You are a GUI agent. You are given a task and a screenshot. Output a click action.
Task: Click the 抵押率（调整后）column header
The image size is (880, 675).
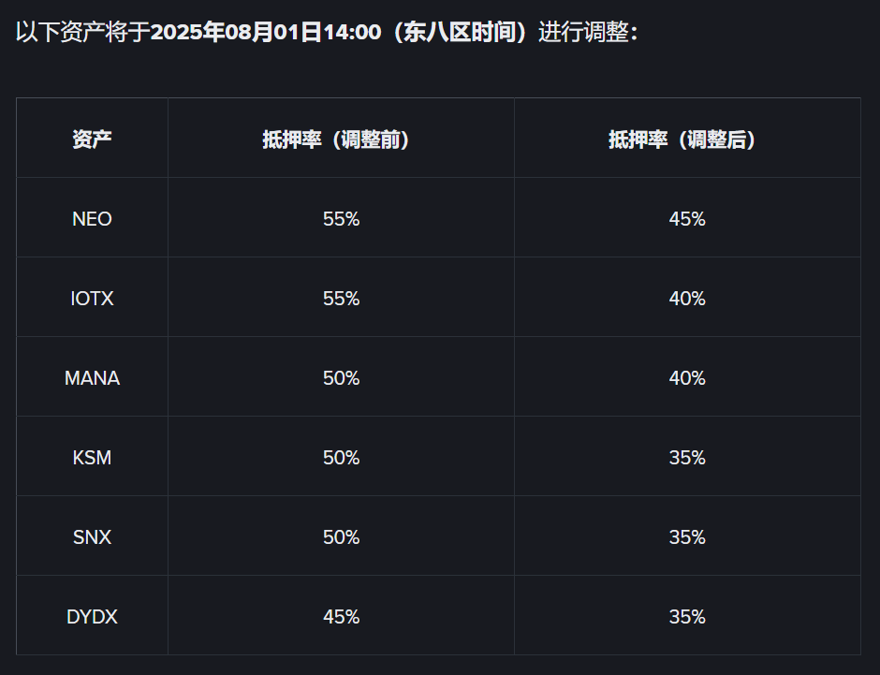[687, 139]
